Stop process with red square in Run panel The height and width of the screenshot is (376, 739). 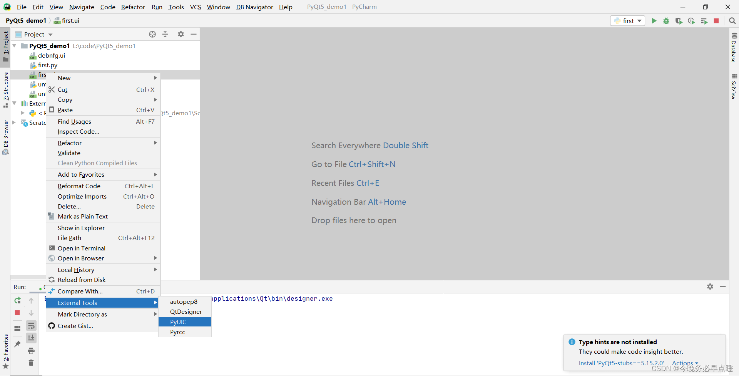(17, 313)
